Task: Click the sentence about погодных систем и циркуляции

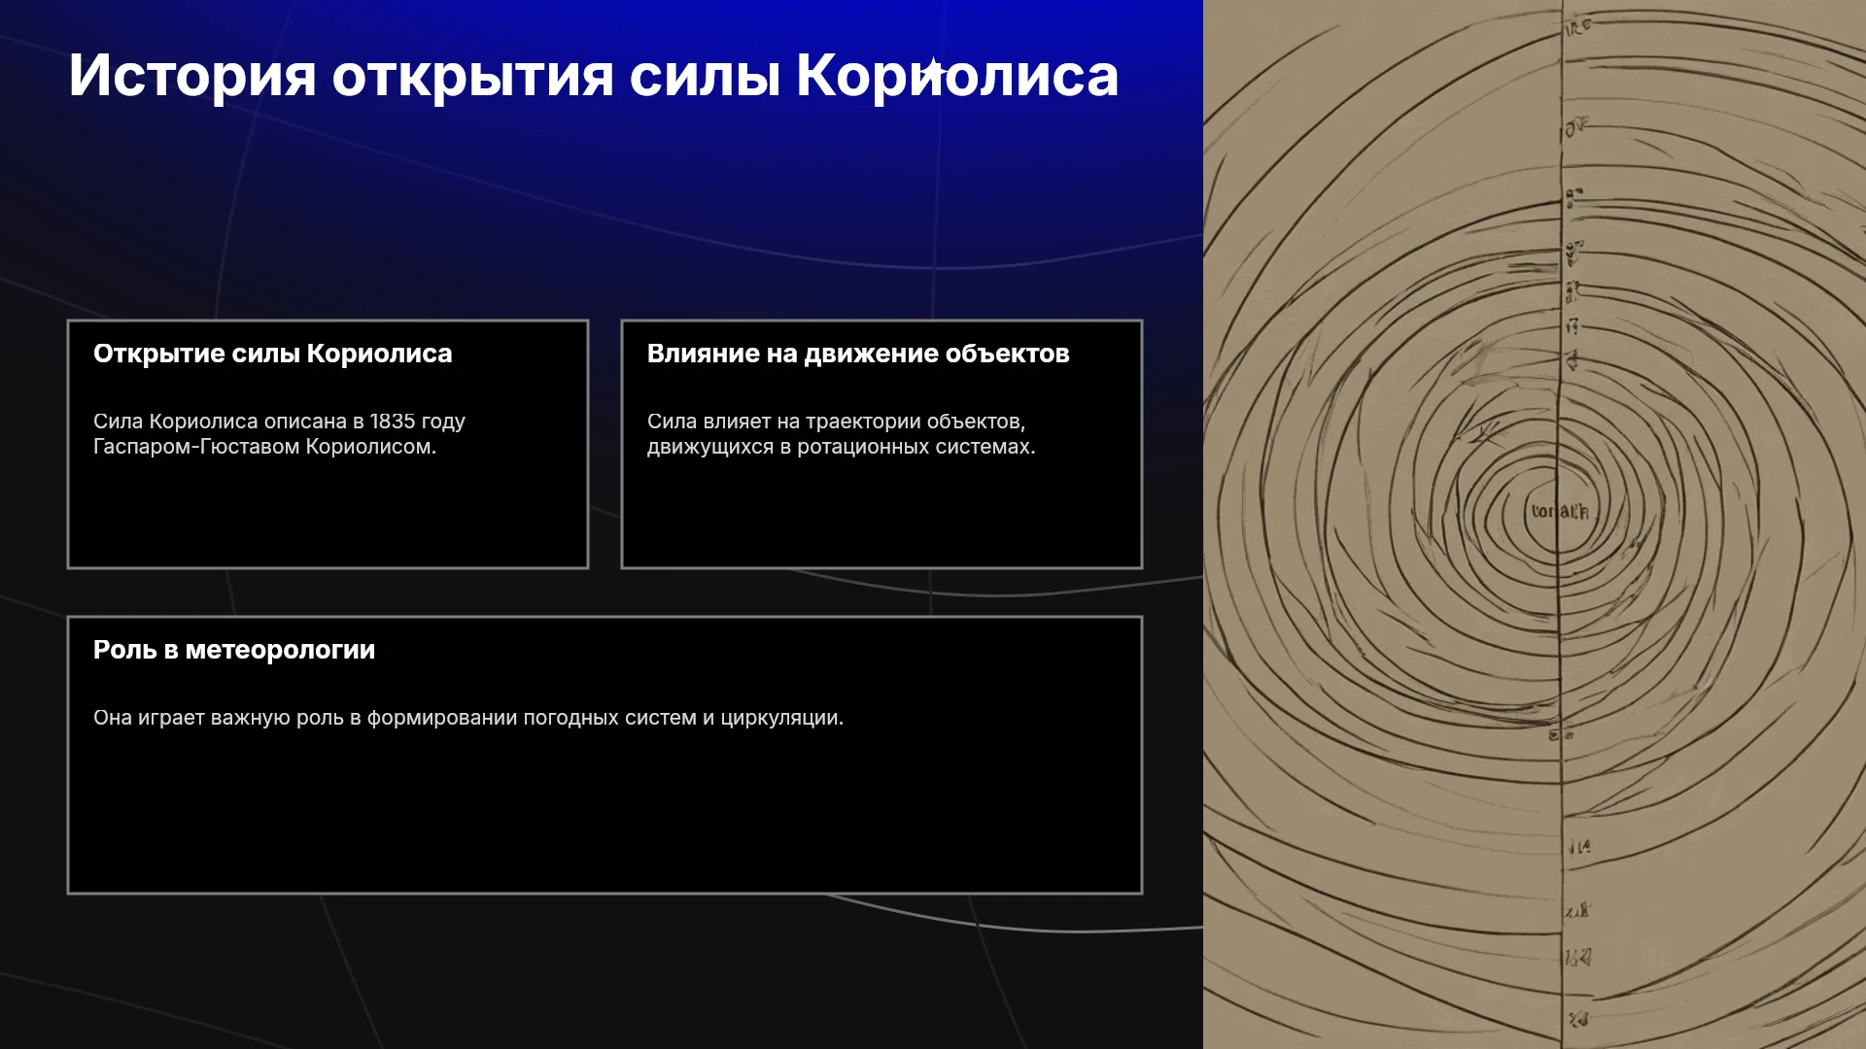Action: pyautogui.click(x=468, y=718)
